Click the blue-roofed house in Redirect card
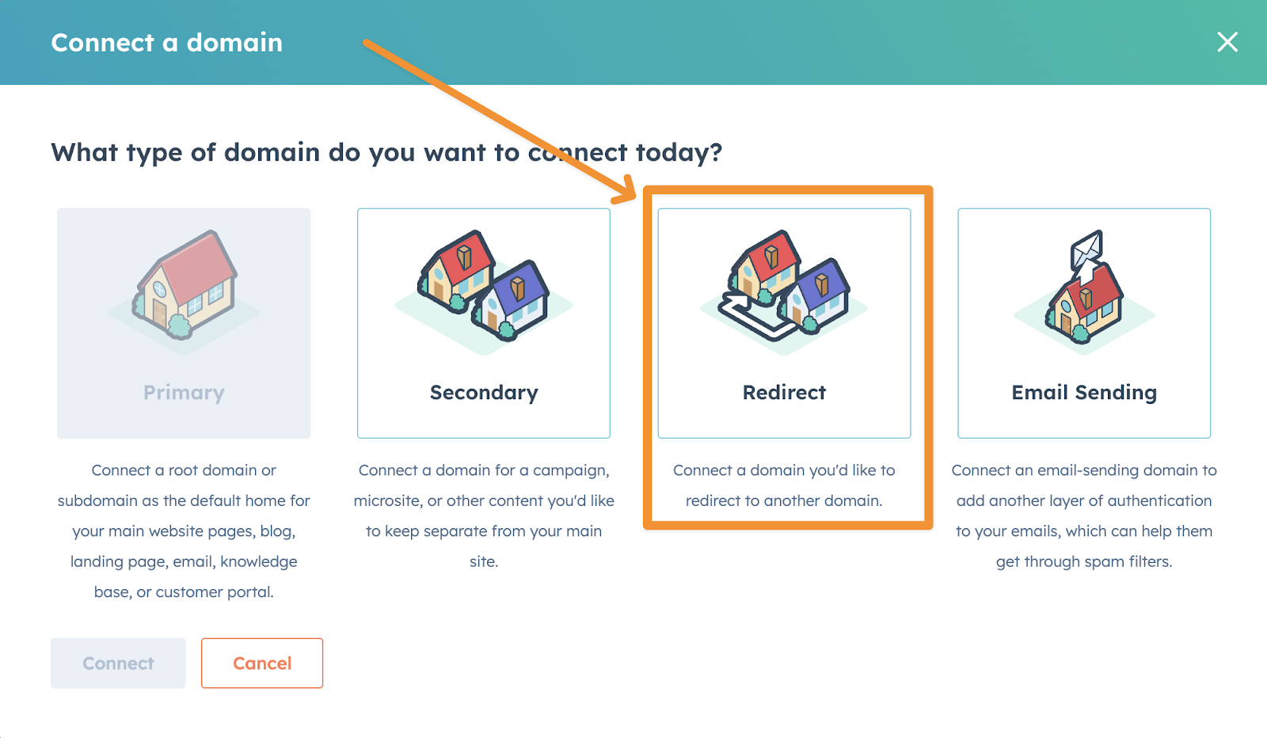 pyautogui.click(x=816, y=294)
